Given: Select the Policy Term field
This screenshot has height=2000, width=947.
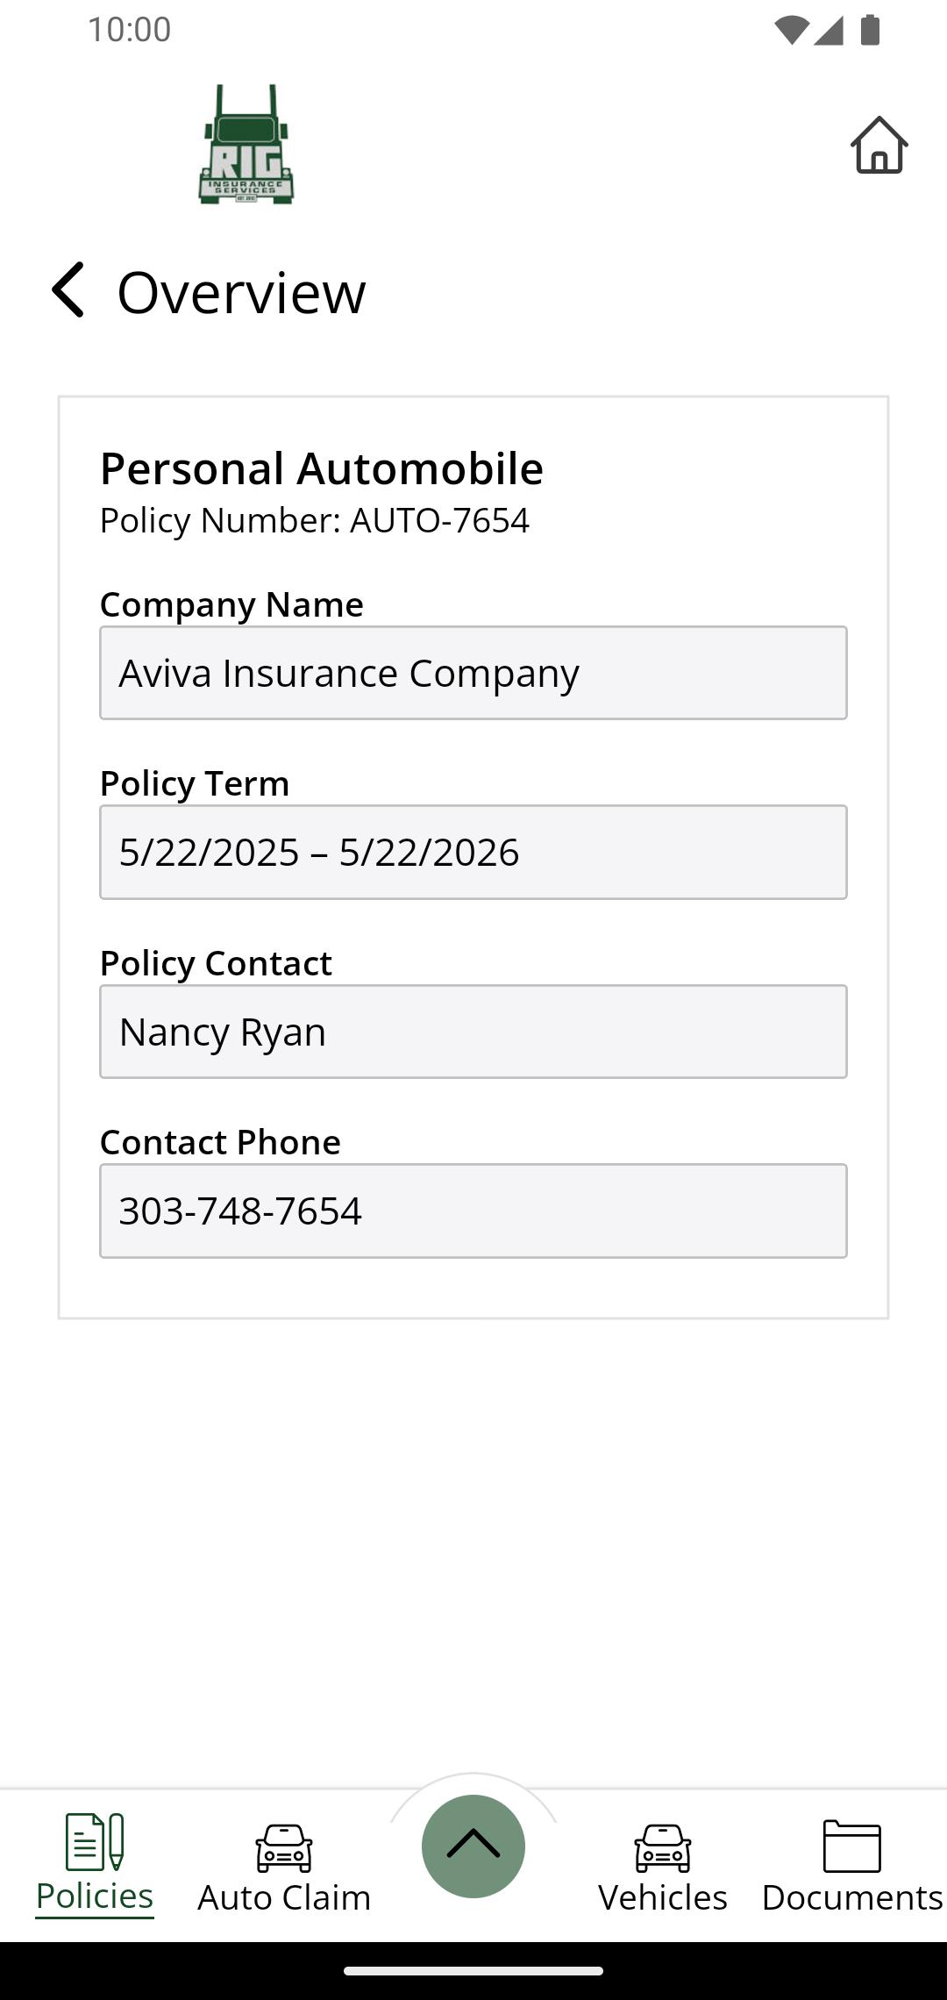Looking at the screenshot, I should click(x=473, y=852).
